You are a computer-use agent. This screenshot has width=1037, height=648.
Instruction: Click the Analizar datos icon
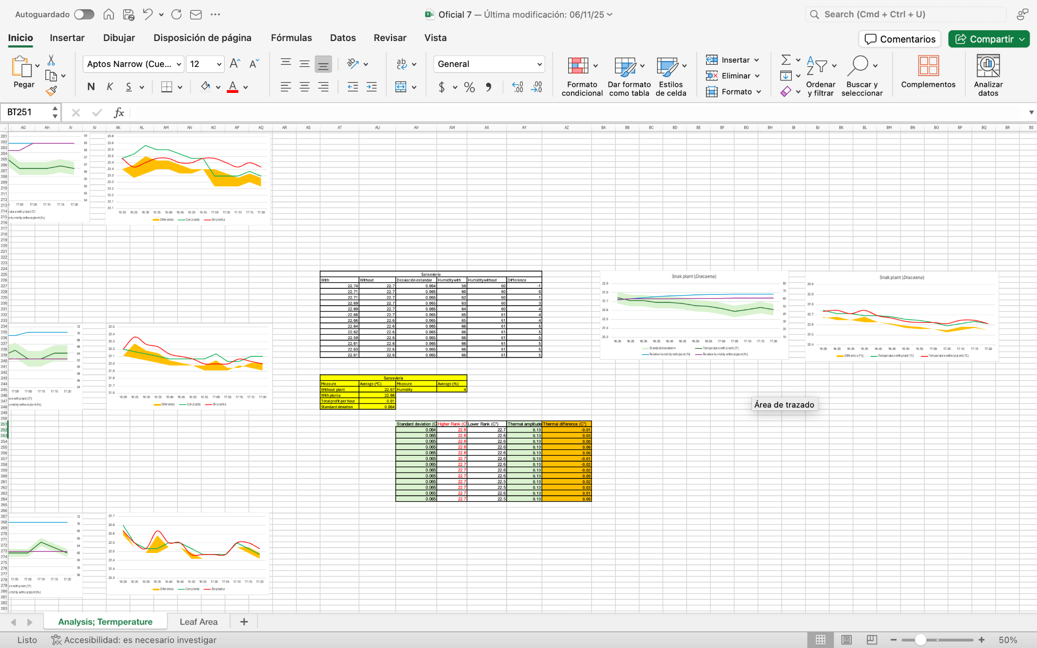(x=988, y=66)
